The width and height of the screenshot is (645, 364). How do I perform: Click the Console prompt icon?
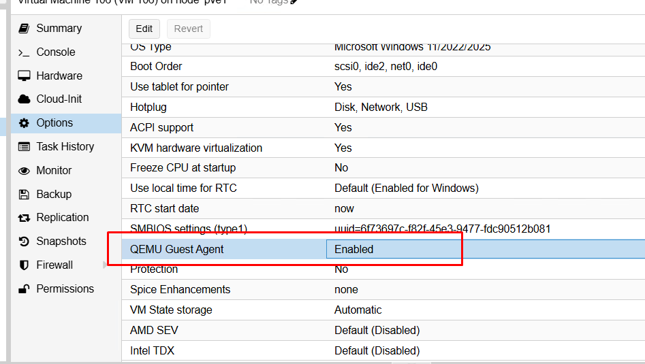coord(24,52)
